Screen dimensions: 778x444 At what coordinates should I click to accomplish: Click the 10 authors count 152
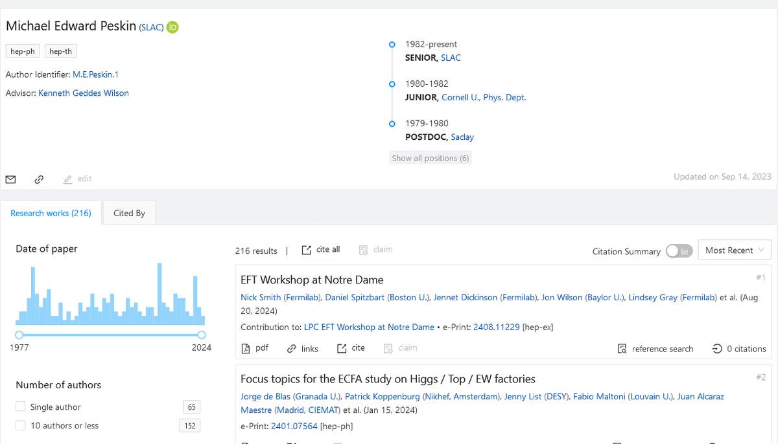(x=189, y=425)
